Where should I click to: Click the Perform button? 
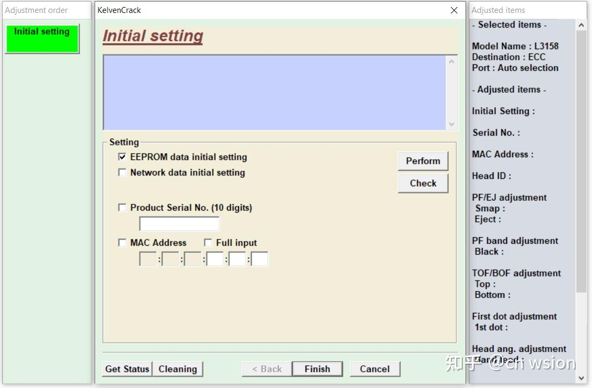tap(423, 161)
